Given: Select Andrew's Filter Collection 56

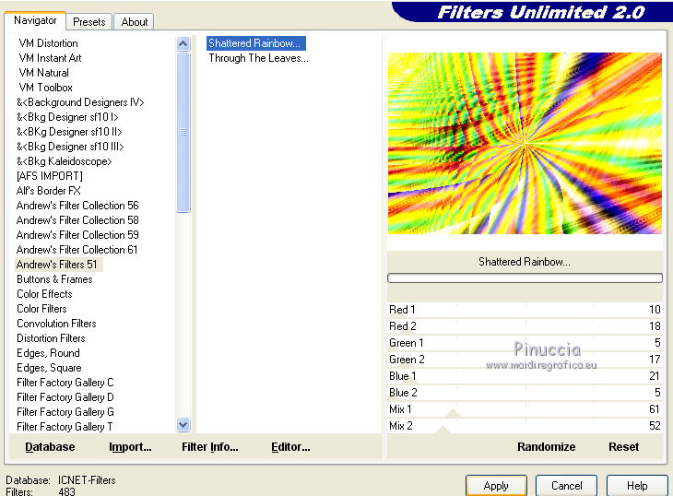Looking at the screenshot, I should [x=77, y=206].
